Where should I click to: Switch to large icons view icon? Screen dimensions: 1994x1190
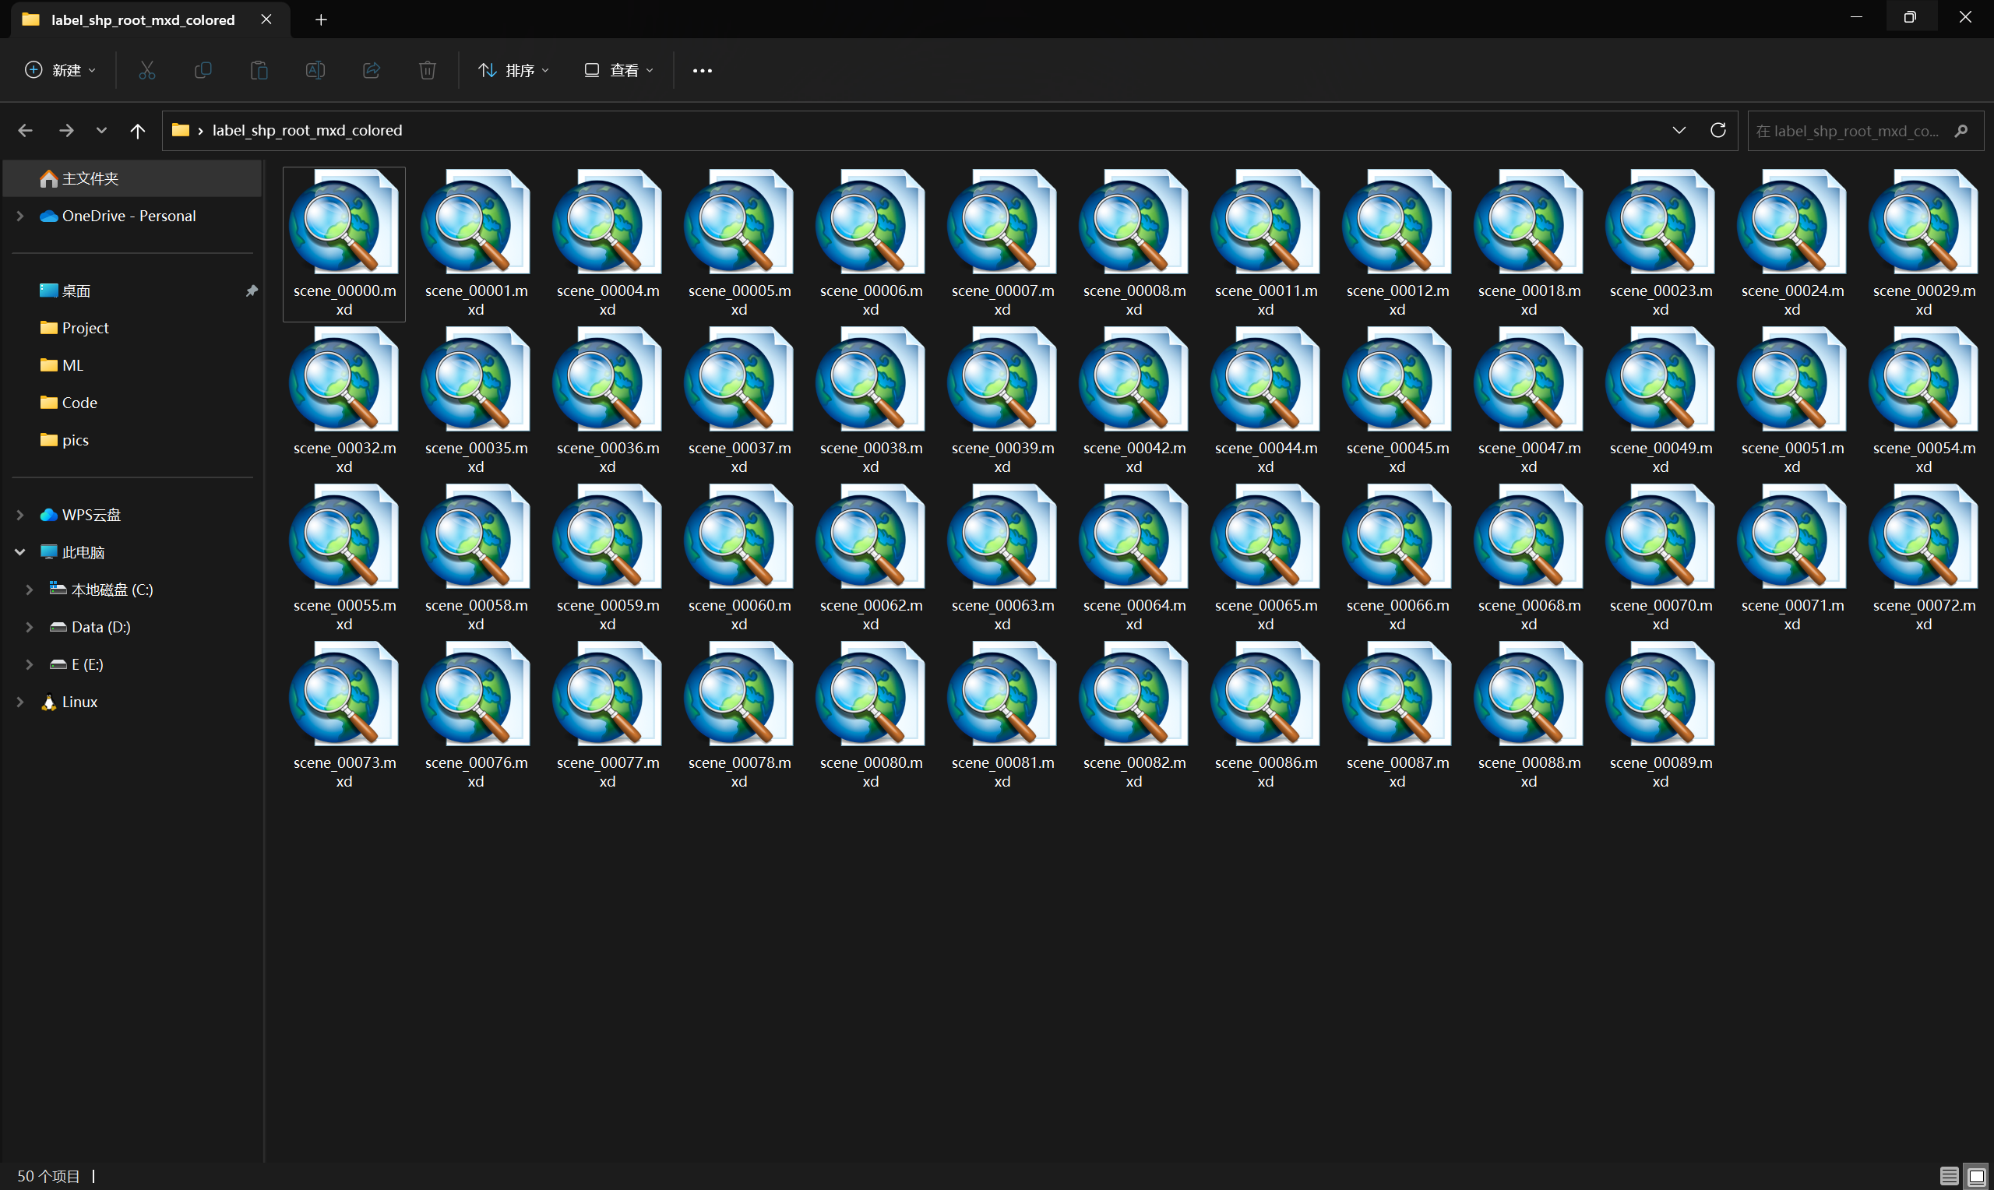coord(1976,1175)
